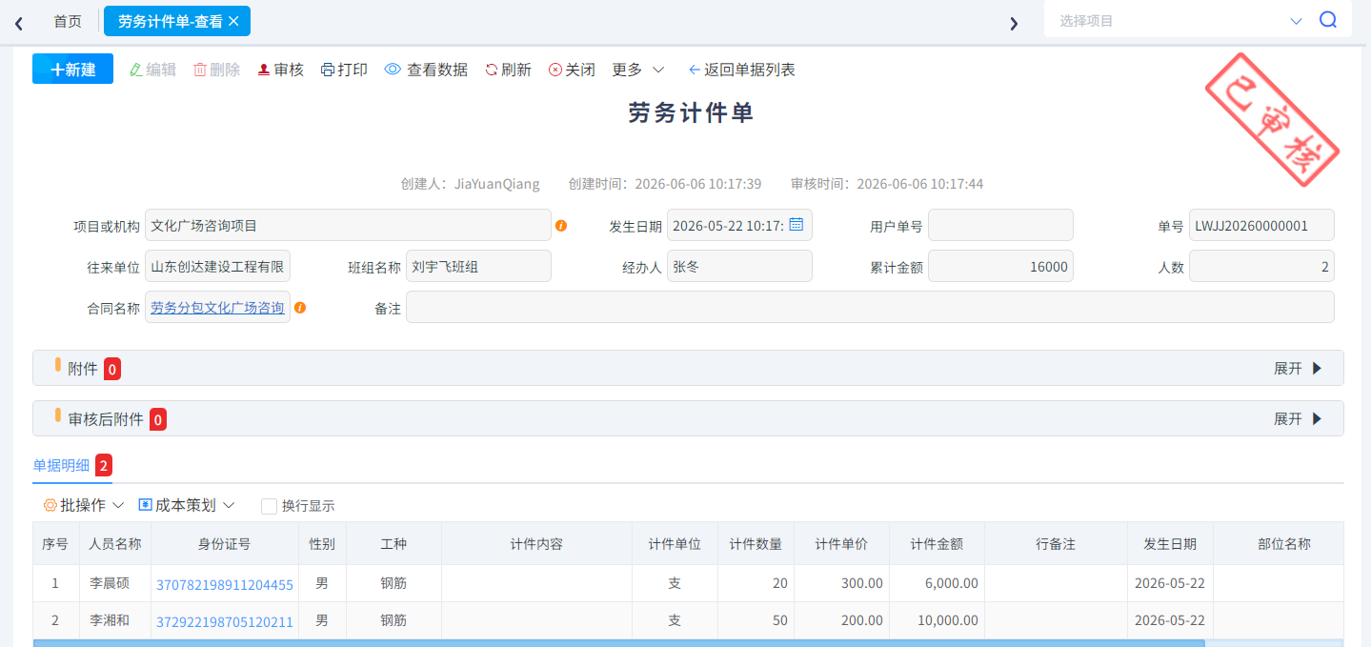1371x647 pixels.
Task: Expand the 附件 section
Action: pyautogui.click(x=1299, y=368)
